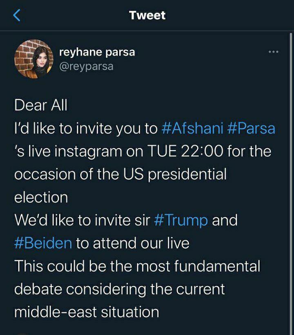Tap the #Trump hashtag
The height and width of the screenshot is (335, 294).
pos(181,220)
